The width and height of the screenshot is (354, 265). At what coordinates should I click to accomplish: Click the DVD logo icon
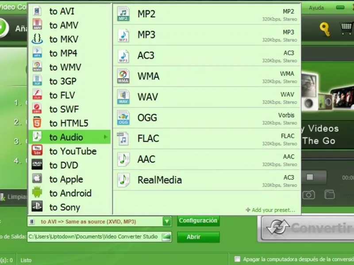pos(37,164)
